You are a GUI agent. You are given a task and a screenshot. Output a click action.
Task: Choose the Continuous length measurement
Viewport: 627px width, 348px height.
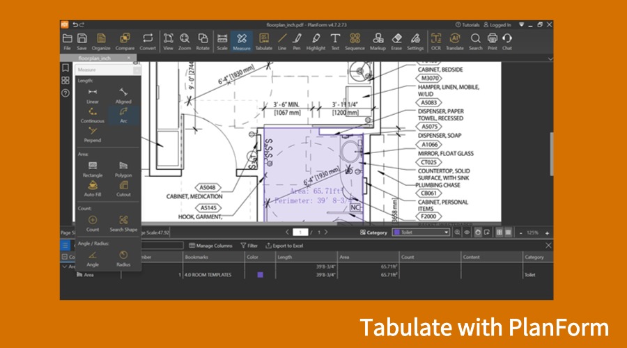click(x=93, y=115)
